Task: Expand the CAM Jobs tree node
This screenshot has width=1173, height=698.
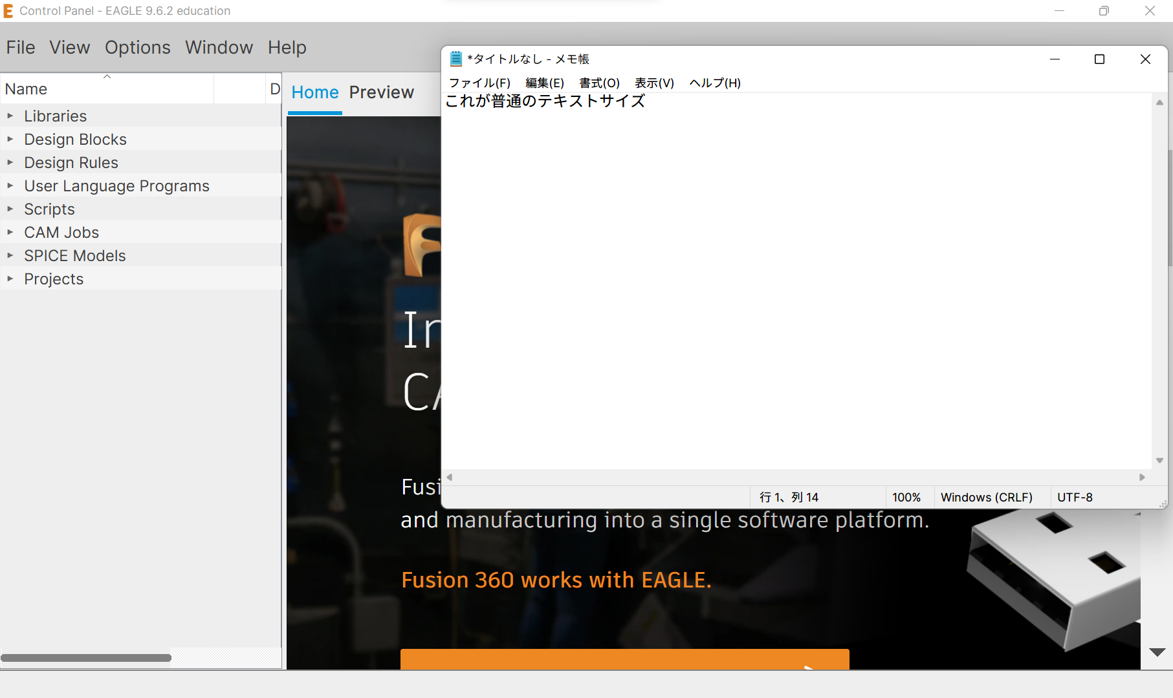Action: point(10,233)
